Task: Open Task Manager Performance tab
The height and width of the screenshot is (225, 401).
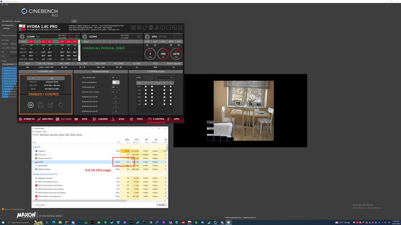Action: point(44,135)
